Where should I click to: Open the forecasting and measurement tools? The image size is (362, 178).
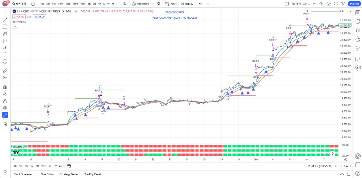tap(5, 40)
